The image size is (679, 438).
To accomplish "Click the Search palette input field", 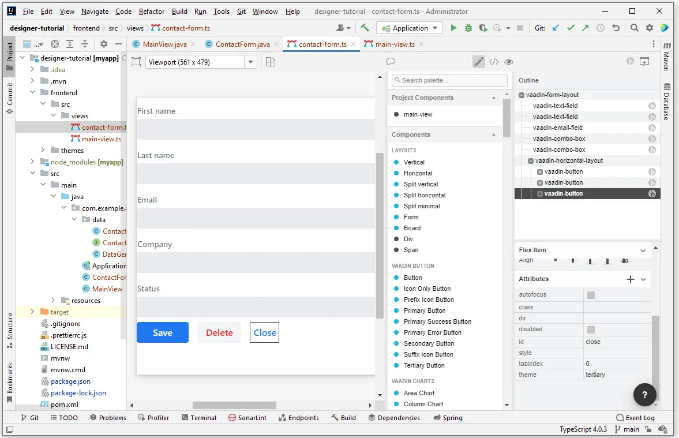I will point(449,80).
